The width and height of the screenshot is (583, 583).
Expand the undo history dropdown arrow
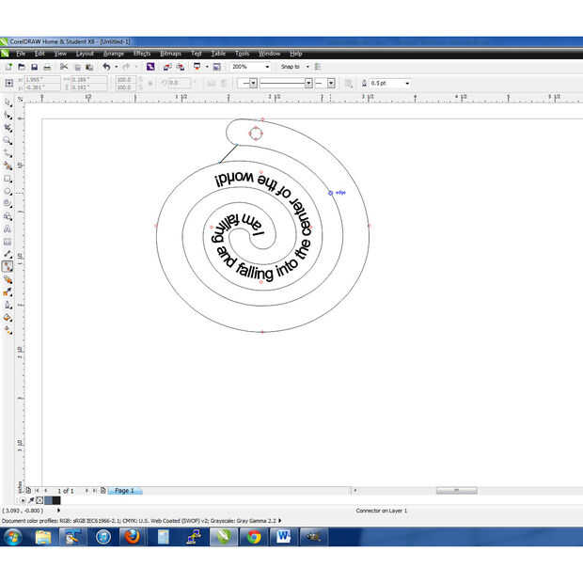(x=116, y=67)
